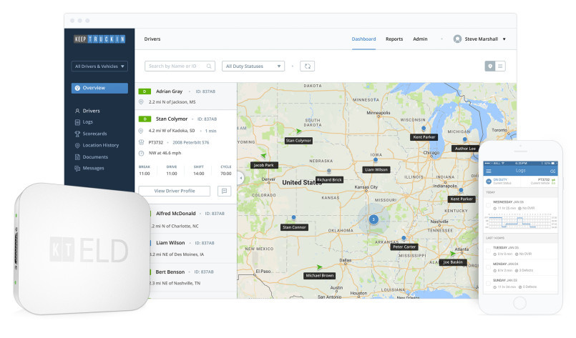Check the Wednesday Jan 06 log checkbox
Image resolution: width=576 pixels, height=338 pixels.
[x=488, y=205]
